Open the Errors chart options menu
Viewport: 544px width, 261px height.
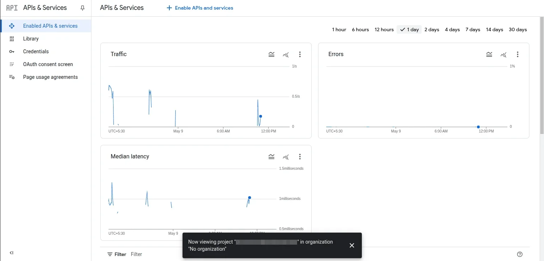point(518,54)
